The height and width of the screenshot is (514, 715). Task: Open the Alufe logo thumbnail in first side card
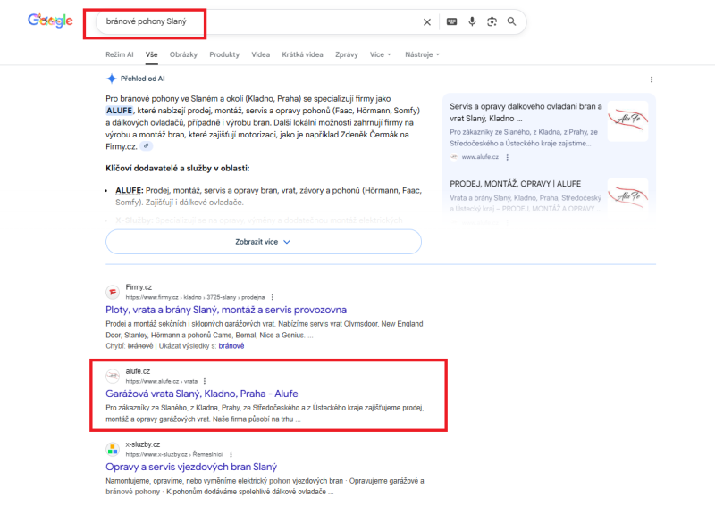pos(627,121)
